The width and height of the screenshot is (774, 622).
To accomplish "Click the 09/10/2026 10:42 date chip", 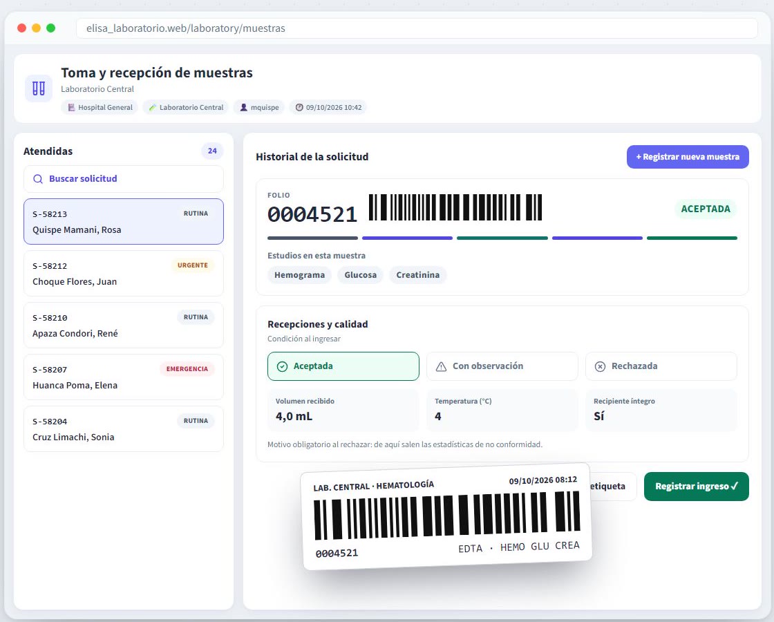I will [x=328, y=107].
